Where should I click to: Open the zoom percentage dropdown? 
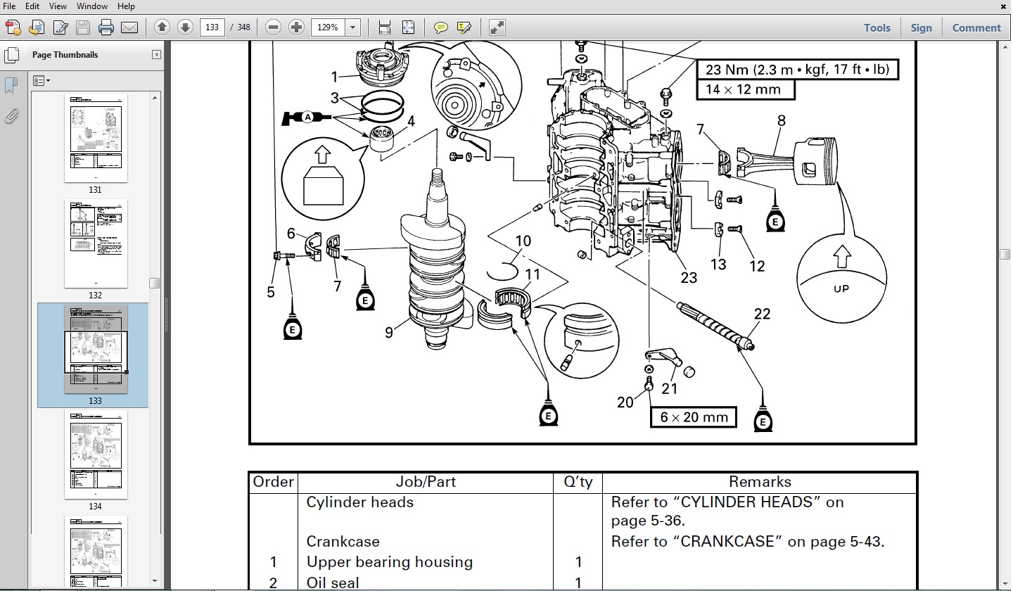[352, 27]
